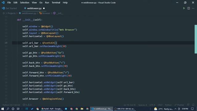
Task: Open the Terminal menu
Action: (x=56, y=2)
